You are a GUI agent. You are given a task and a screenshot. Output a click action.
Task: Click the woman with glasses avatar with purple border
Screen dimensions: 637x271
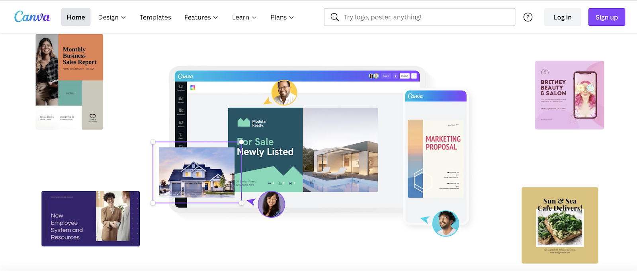pos(272,204)
